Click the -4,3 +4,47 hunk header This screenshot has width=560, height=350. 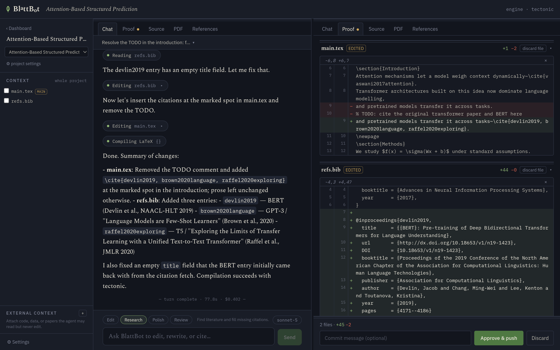[338, 182]
